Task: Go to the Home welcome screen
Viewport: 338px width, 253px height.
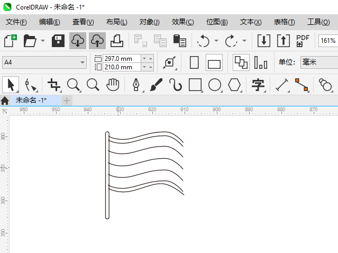Action: click(5, 101)
